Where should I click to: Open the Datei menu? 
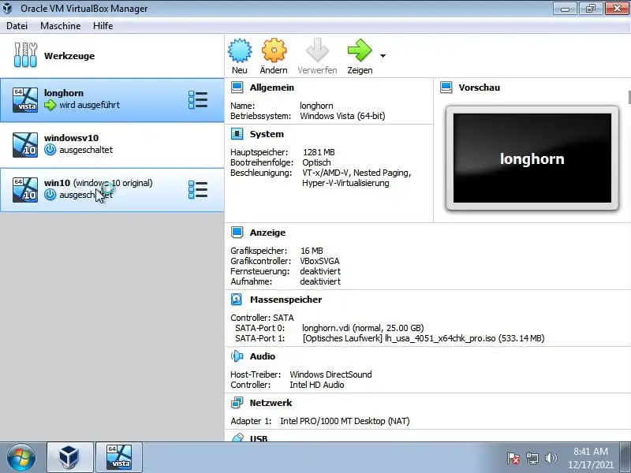click(17, 26)
